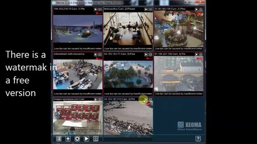Click title '194.103.218.15 Cam_1'

point(67,9)
